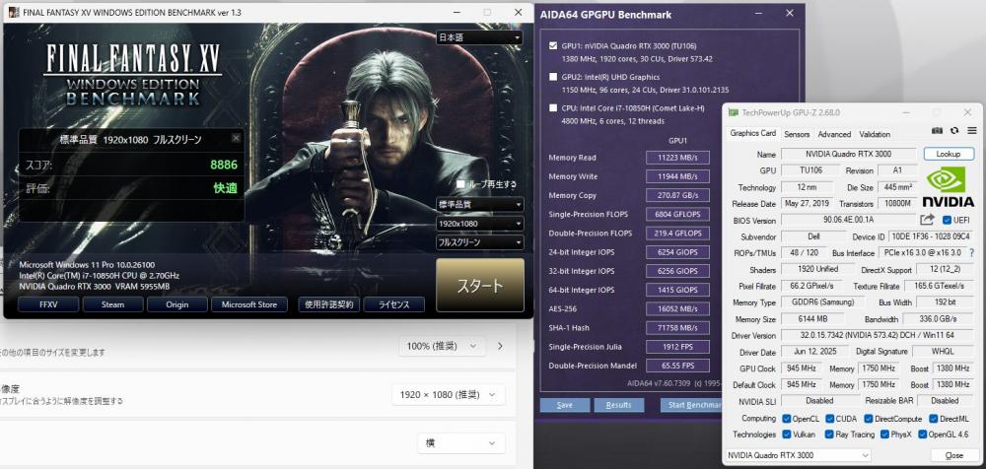Open the GPU-Z hamburger menu
Screen dimensions: 986x469
(971, 130)
